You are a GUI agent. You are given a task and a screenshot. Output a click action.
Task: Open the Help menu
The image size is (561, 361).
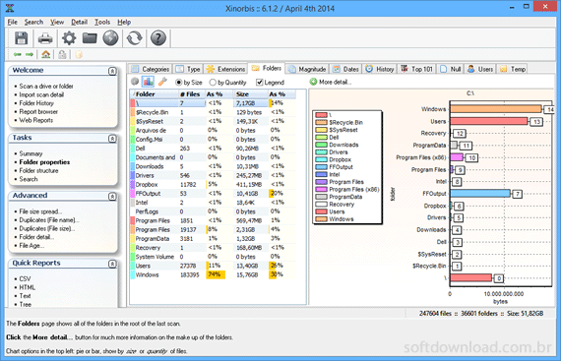click(124, 23)
